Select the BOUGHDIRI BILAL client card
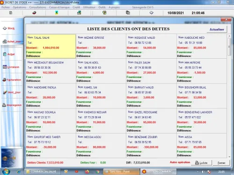The image size is (234, 175). (x=202, y=96)
